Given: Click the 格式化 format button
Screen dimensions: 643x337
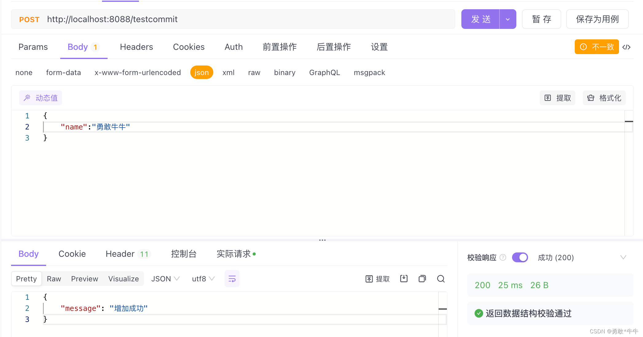Looking at the screenshot, I should 604,98.
